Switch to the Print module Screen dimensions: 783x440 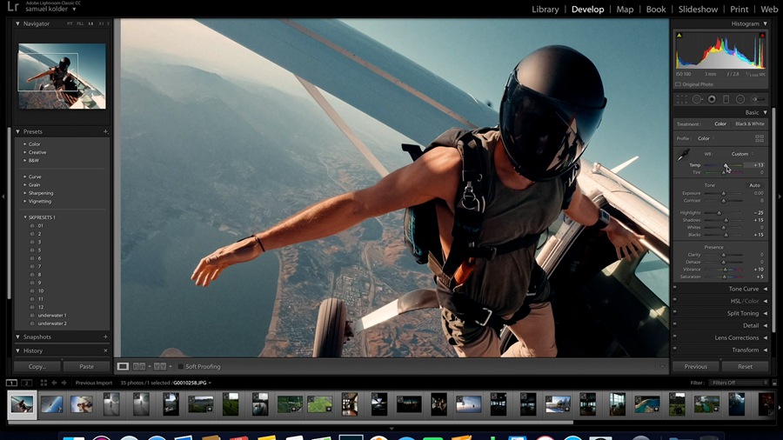tap(739, 9)
